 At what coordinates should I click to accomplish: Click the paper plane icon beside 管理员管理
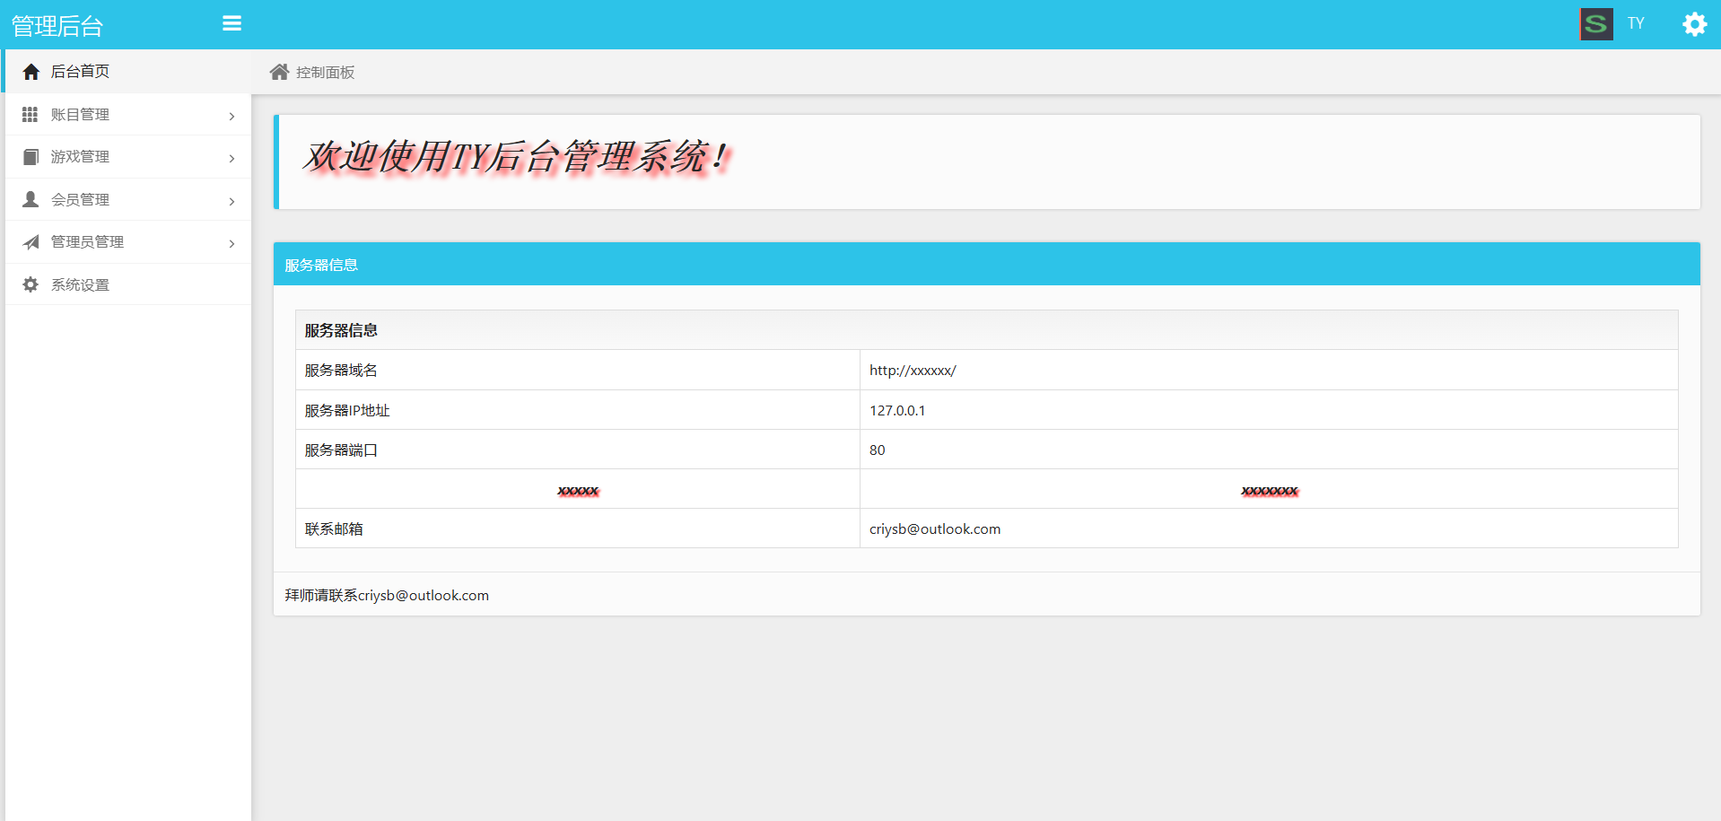pyautogui.click(x=31, y=242)
